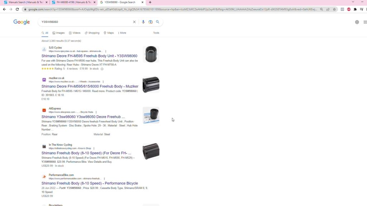
Task: Open Performance Bicycle Freehub Body link
Action: [x=90, y=183]
